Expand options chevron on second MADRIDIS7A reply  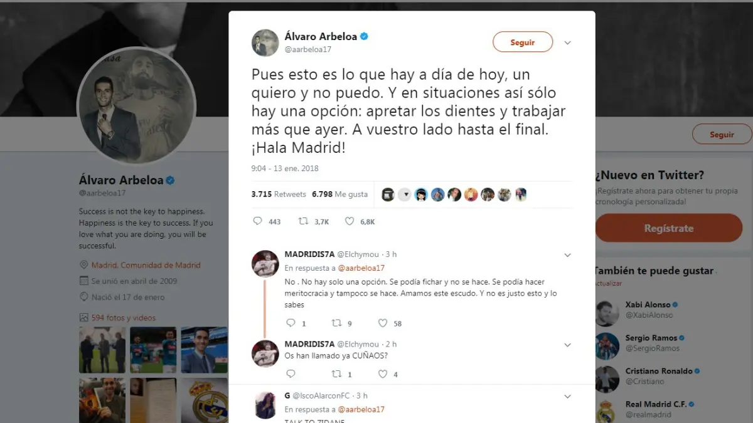point(567,345)
